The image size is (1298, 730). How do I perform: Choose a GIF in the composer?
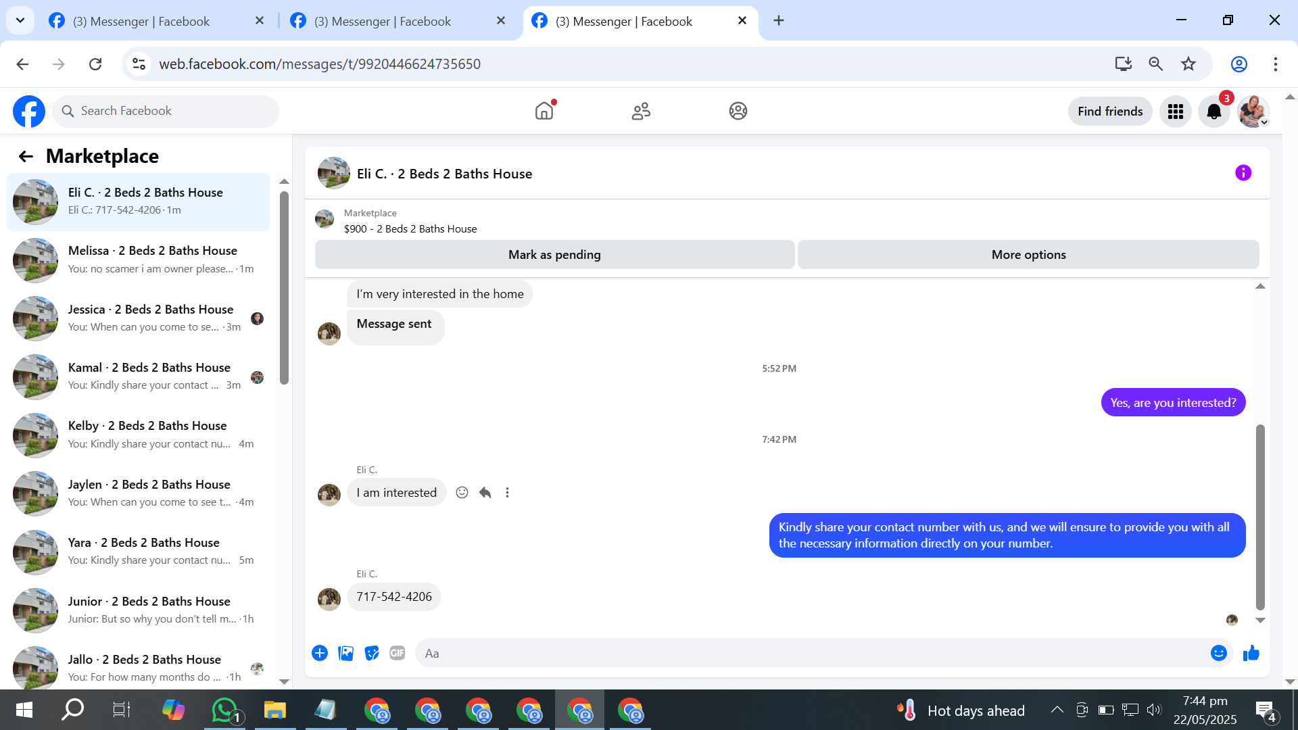397,653
